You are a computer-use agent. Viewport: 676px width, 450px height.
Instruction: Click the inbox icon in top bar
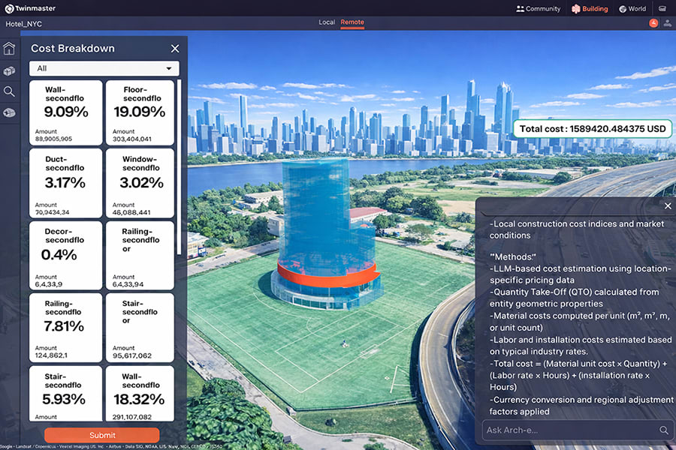coord(662,8)
